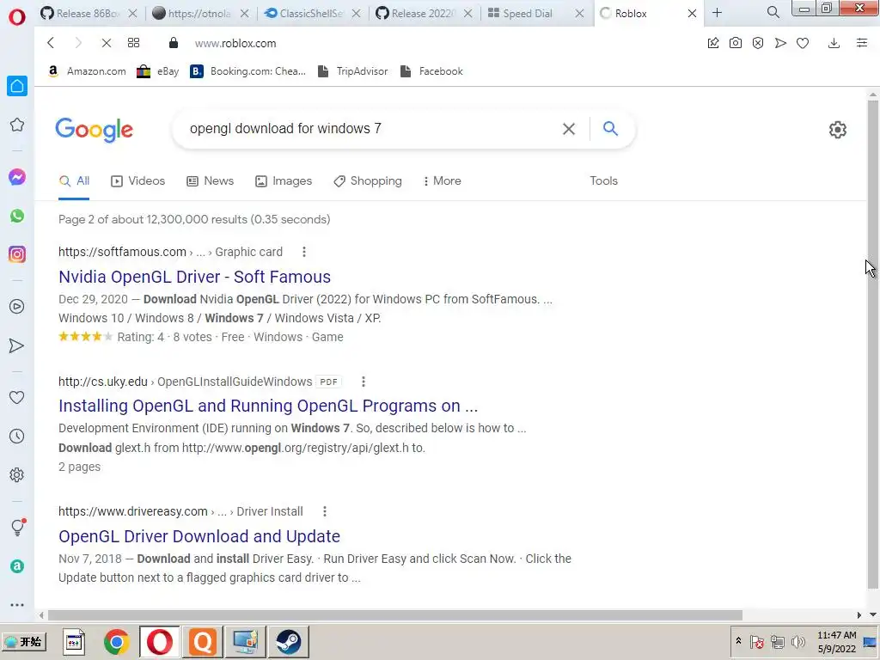880x660 pixels.
Task: Go back with the browser back arrow
Action: coord(51,43)
